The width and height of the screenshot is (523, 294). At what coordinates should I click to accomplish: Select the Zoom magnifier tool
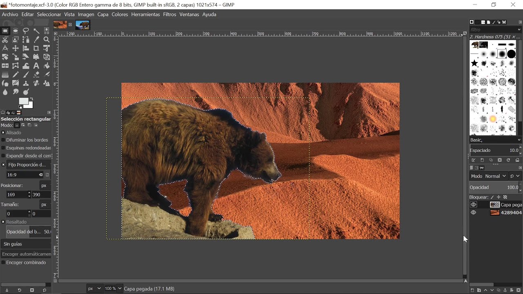47,40
